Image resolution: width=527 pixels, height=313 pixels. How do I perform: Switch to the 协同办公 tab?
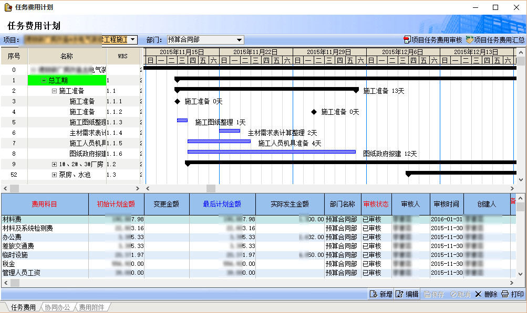coord(57,308)
